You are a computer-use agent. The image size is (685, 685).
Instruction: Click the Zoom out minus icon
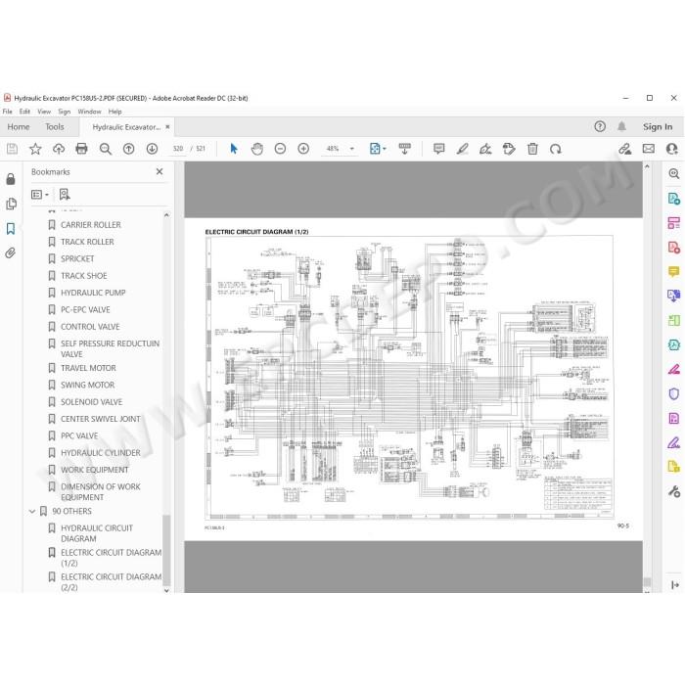[x=280, y=149]
